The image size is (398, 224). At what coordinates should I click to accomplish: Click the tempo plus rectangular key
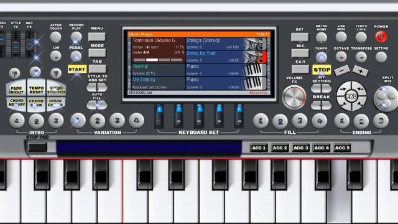tap(361, 71)
